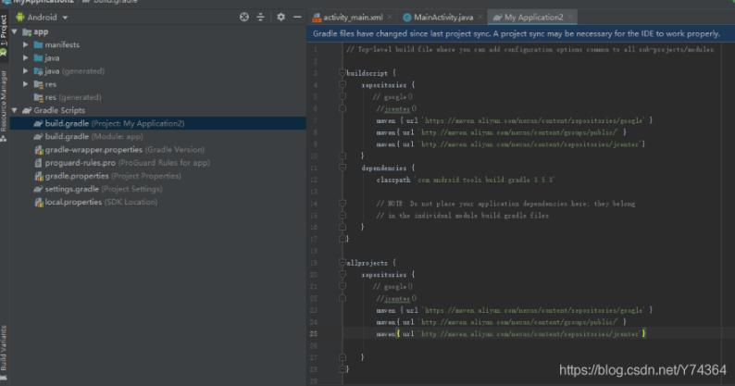Collapse the app module tree node
Image resolution: width=735 pixels, height=386 pixels.
[16, 31]
